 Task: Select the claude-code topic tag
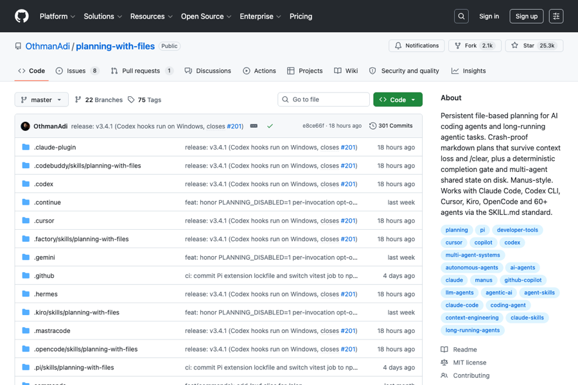coord(462,305)
